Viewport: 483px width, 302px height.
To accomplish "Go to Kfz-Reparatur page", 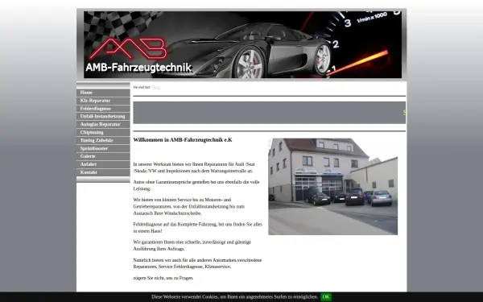I will click(x=103, y=101).
